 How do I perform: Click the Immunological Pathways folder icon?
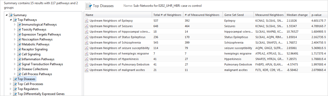tap(19, 25)
